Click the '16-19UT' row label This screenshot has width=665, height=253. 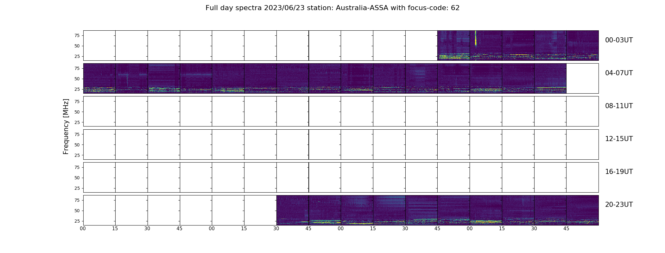[619, 172]
